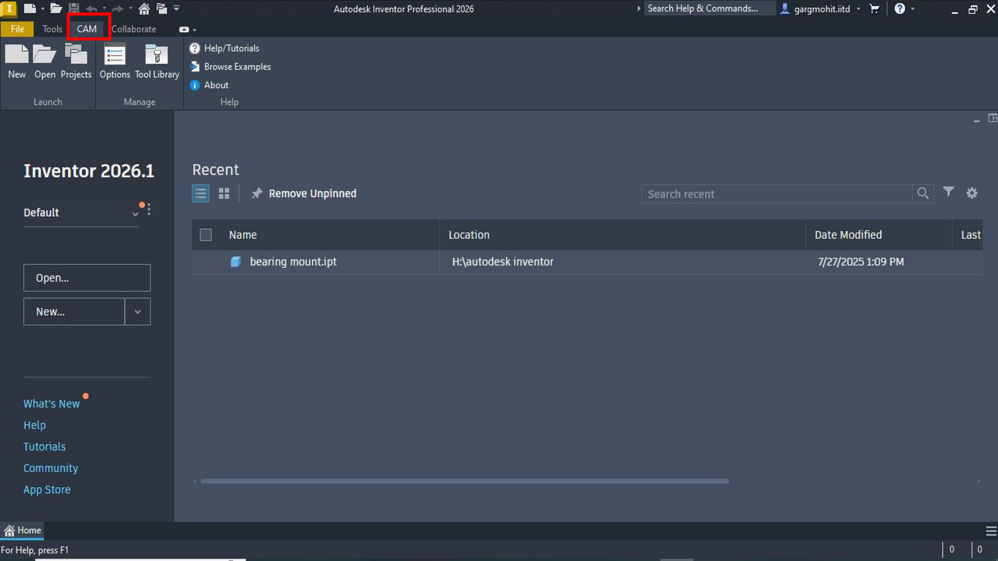Viewport: 998px width, 561px height.
Task: Open the App Store link
Action: point(47,490)
